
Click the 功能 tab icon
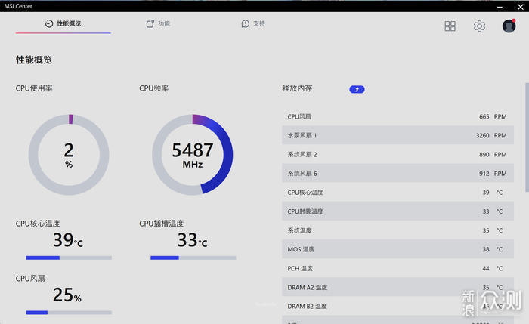[x=150, y=23]
